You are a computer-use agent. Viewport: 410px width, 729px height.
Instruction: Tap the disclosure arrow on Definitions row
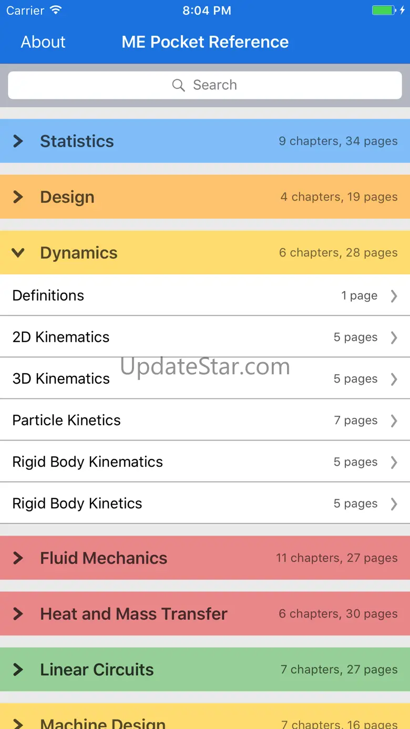(394, 296)
